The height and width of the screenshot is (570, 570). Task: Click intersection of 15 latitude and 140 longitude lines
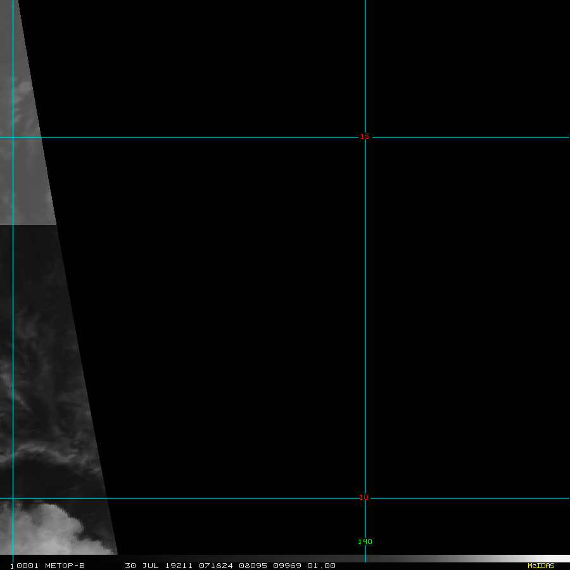(365, 137)
